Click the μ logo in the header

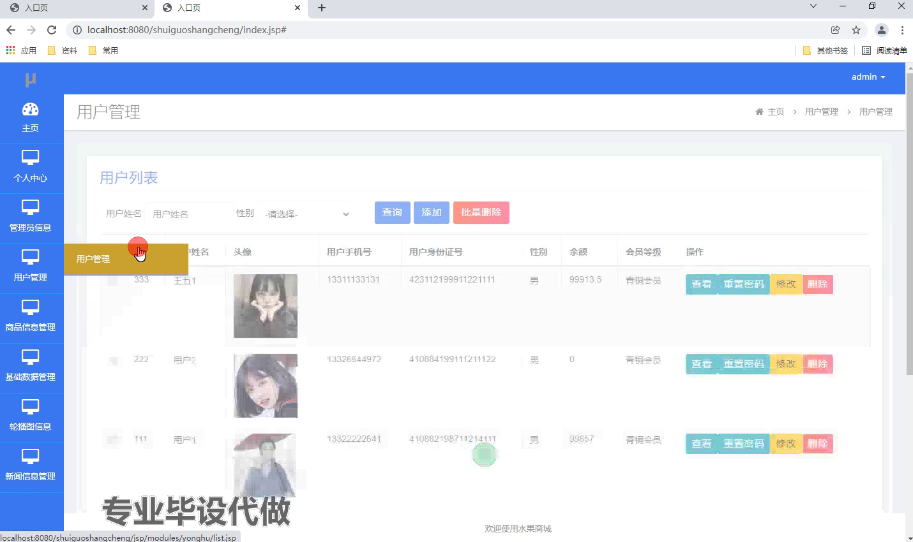(x=30, y=80)
